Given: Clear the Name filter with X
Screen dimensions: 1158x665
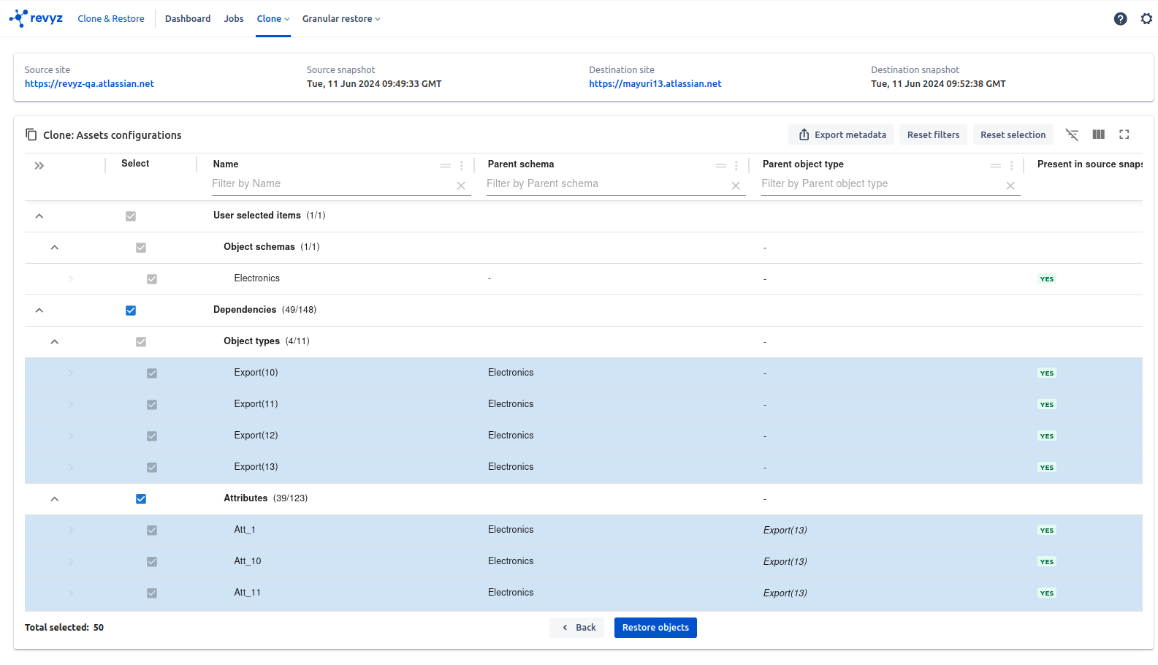Looking at the screenshot, I should click(461, 186).
